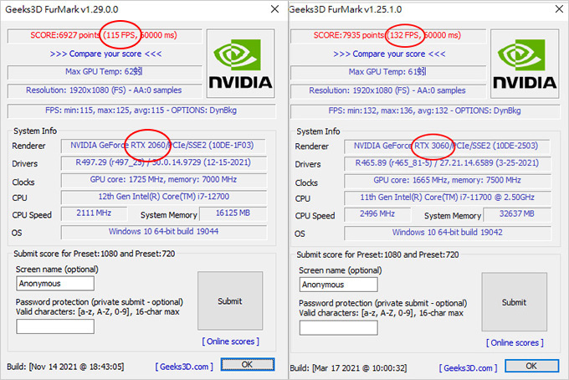Click i7-11700 CPU field
The image size is (569, 380).
[447, 198]
